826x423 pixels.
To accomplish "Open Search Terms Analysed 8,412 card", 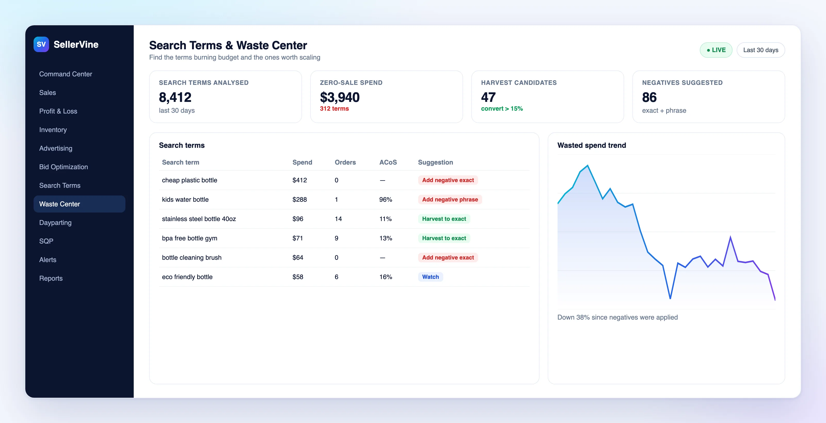I will coord(225,97).
